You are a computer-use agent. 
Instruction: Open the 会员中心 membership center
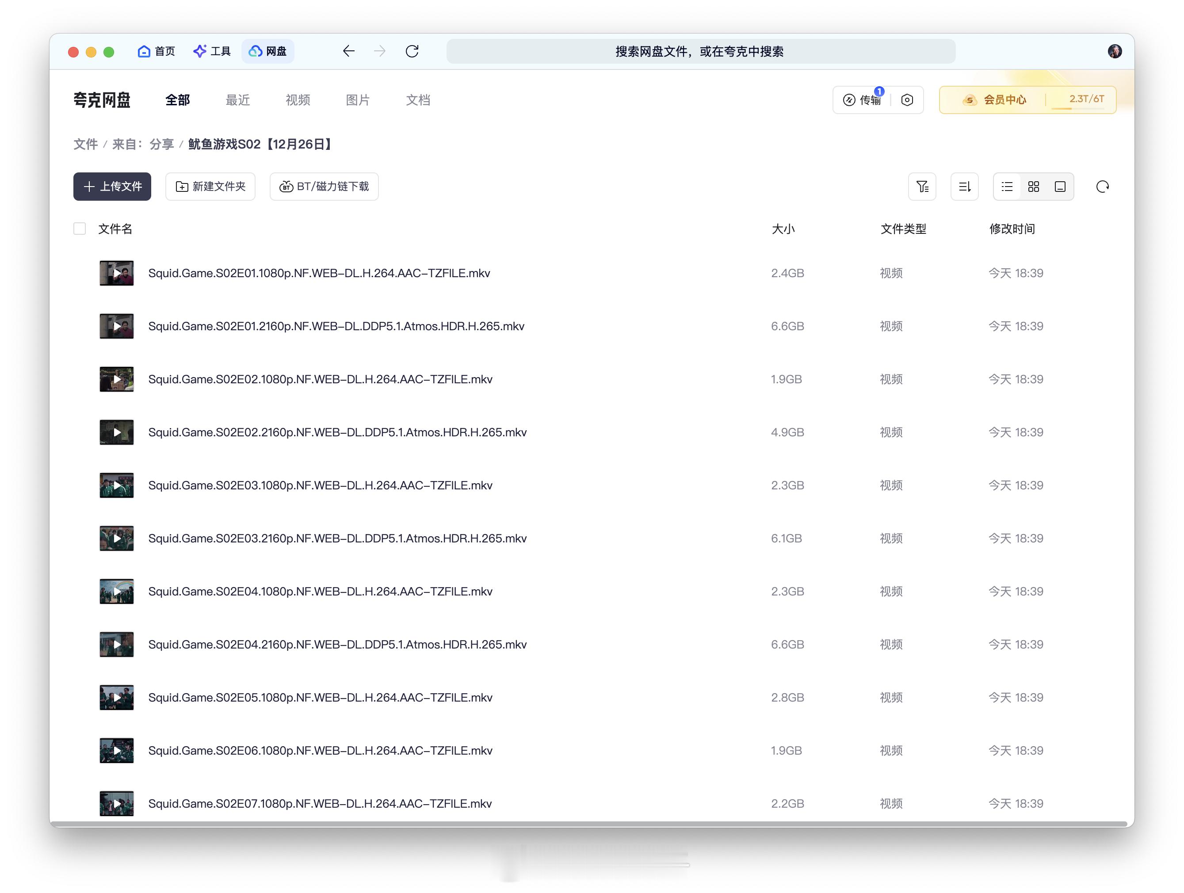(994, 100)
